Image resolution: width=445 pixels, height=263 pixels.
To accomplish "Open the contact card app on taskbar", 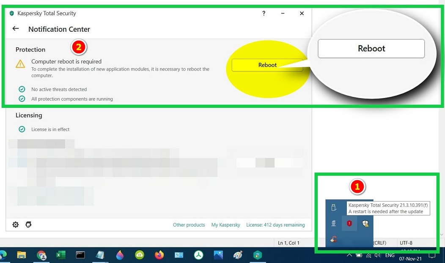I will tap(179, 255).
